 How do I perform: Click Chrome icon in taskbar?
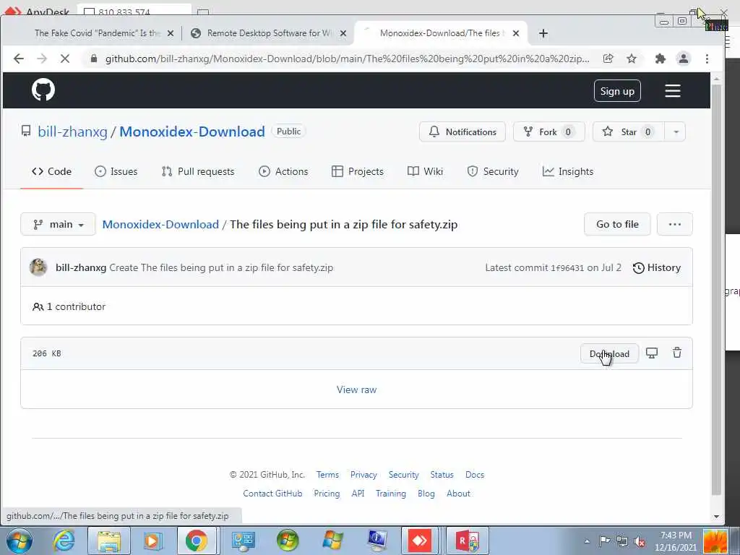pos(196,541)
